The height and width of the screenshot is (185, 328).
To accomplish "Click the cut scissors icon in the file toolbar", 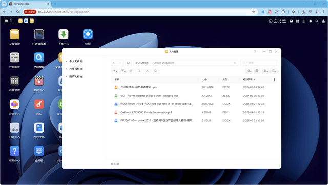I will [x=147, y=71].
